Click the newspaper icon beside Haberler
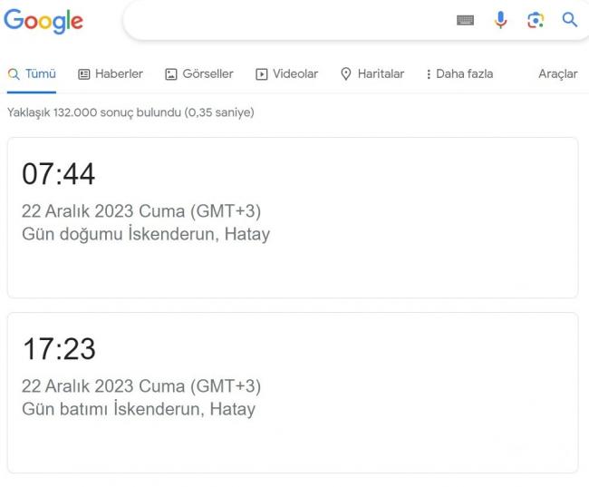This screenshot has width=589, height=487. [83, 74]
